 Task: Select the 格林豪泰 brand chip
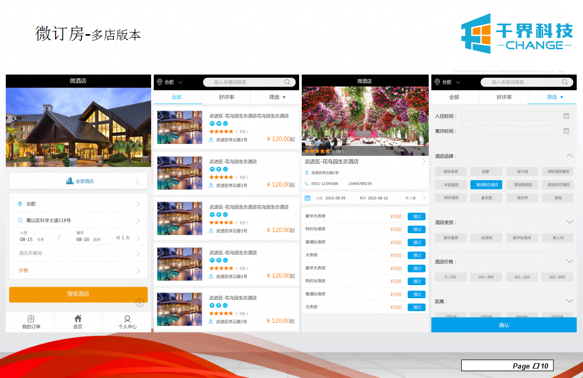coord(451,172)
